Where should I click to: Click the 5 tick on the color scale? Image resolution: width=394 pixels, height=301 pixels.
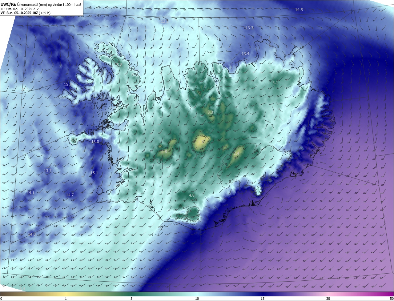(x=131, y=299)
